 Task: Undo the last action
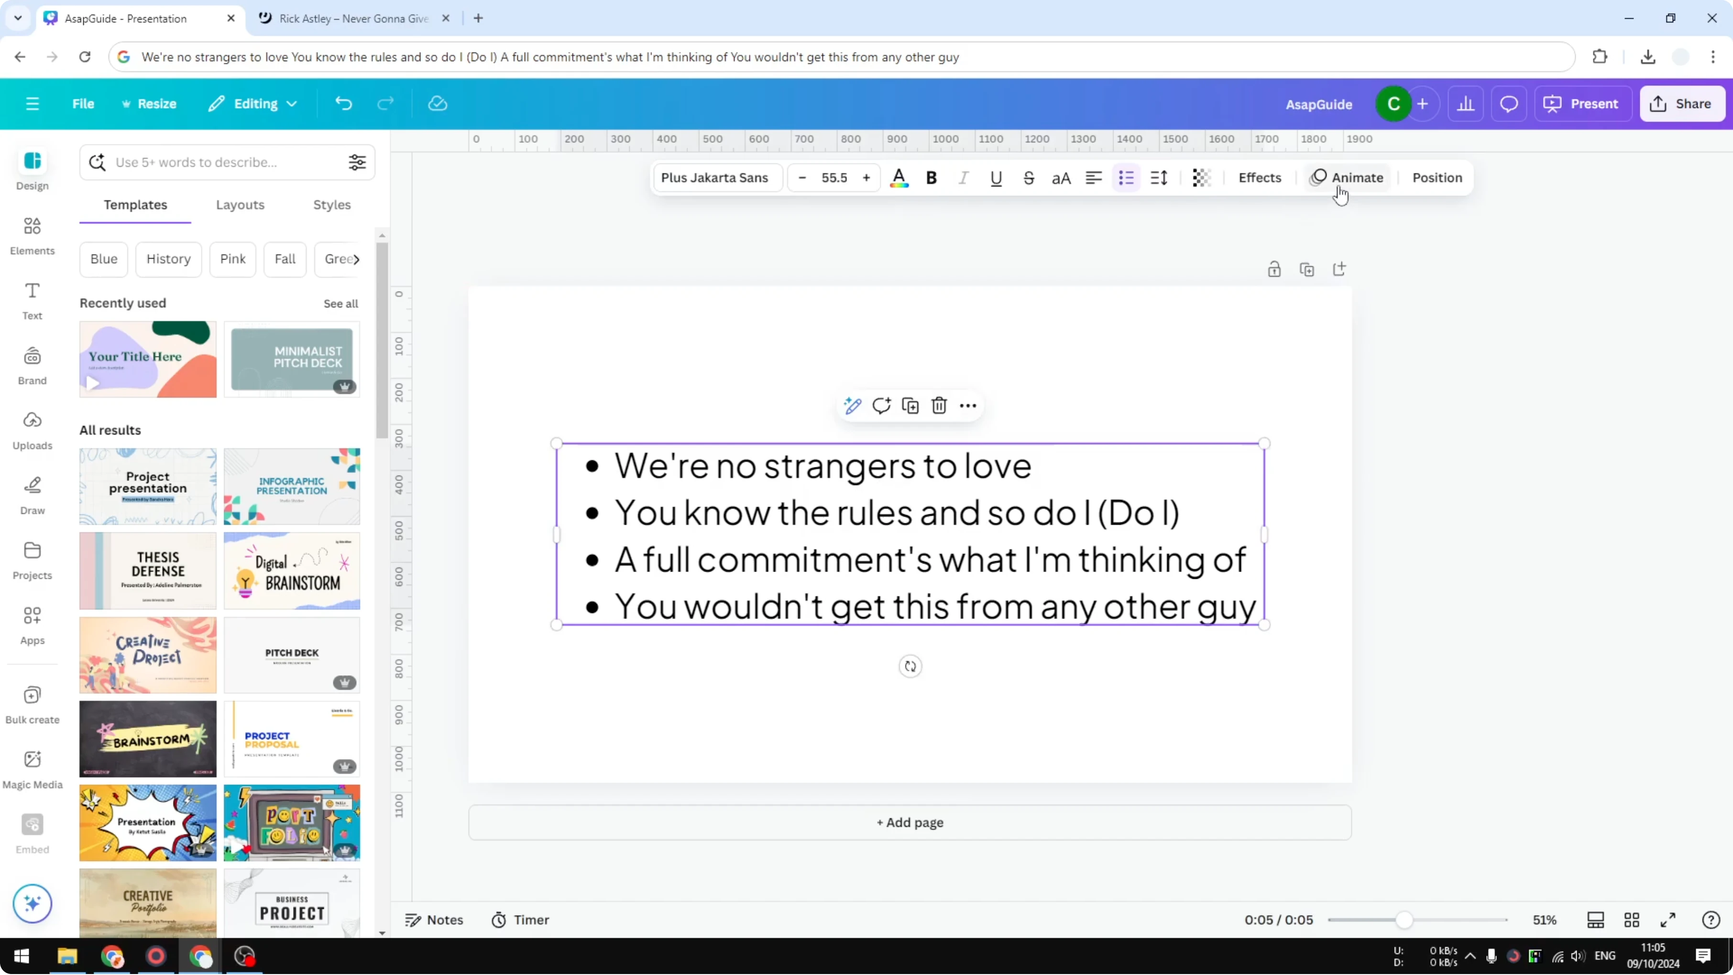pos(344,104)
